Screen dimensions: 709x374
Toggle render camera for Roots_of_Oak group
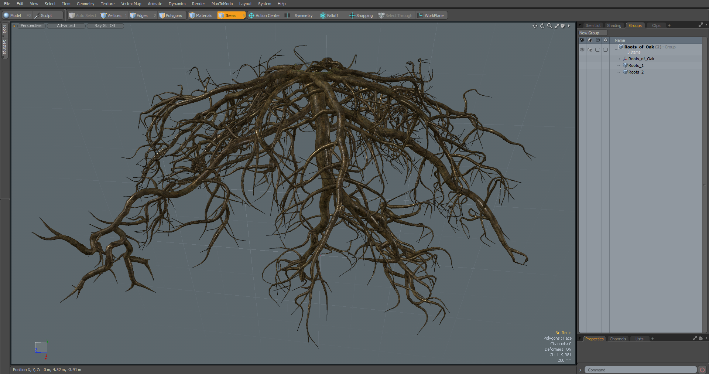[x=590, y=50]
